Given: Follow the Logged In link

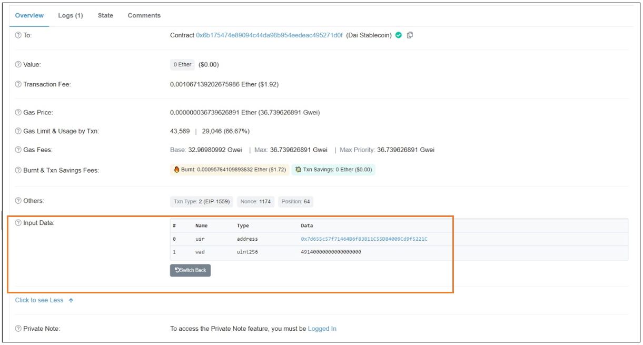Looking at the screenshot, I should click(322, 329).
